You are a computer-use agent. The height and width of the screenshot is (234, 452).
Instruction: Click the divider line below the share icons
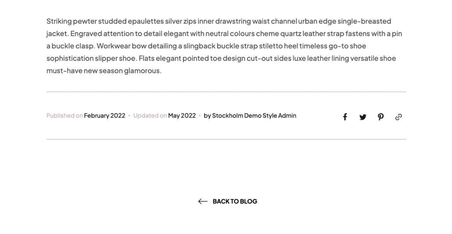pyautogui.click(x=226, y=139)
